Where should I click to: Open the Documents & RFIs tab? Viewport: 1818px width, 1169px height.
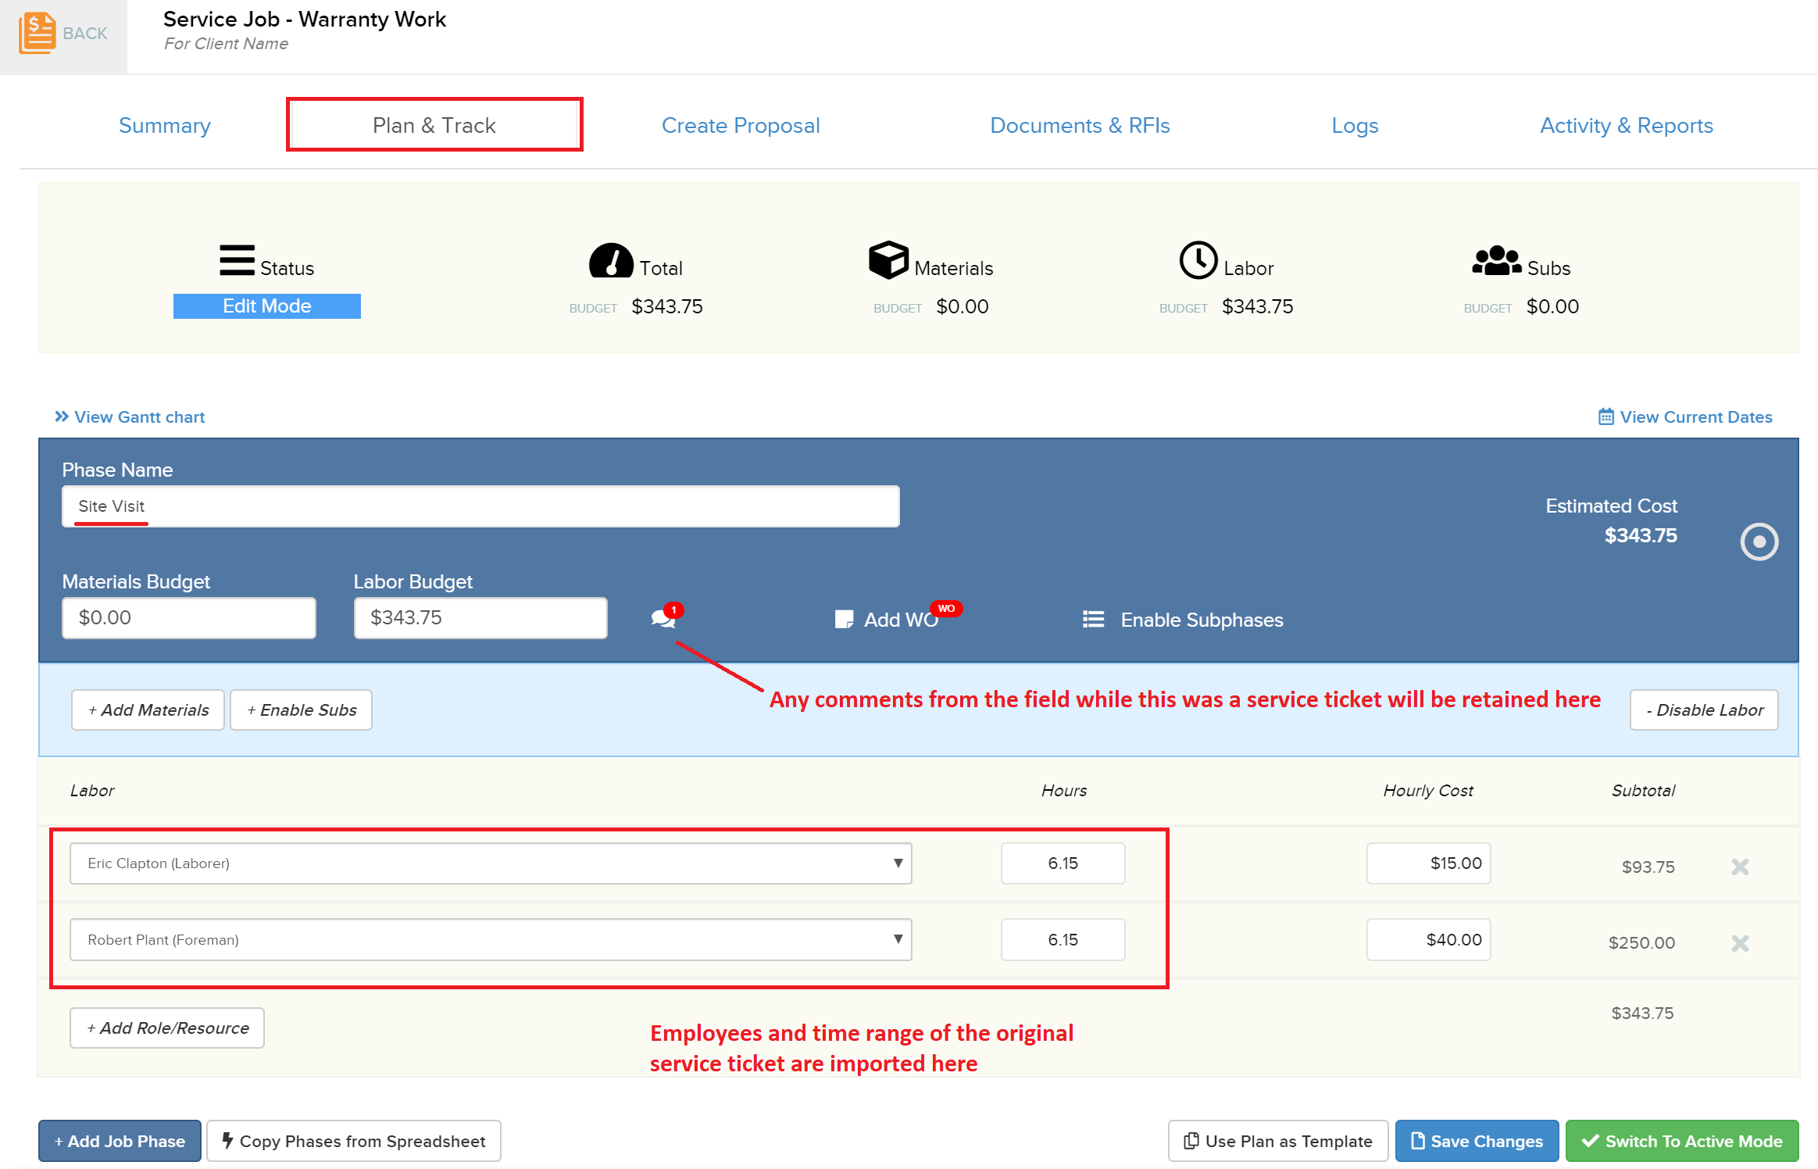pos(1080,125)
